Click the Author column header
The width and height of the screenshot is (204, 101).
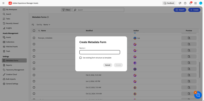(x=136, y=31)
